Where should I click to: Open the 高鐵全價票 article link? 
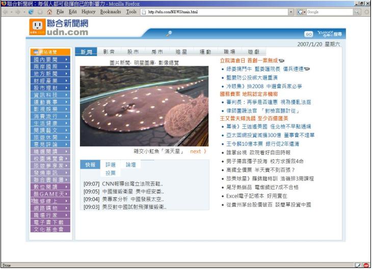click(x=260, y=170)
